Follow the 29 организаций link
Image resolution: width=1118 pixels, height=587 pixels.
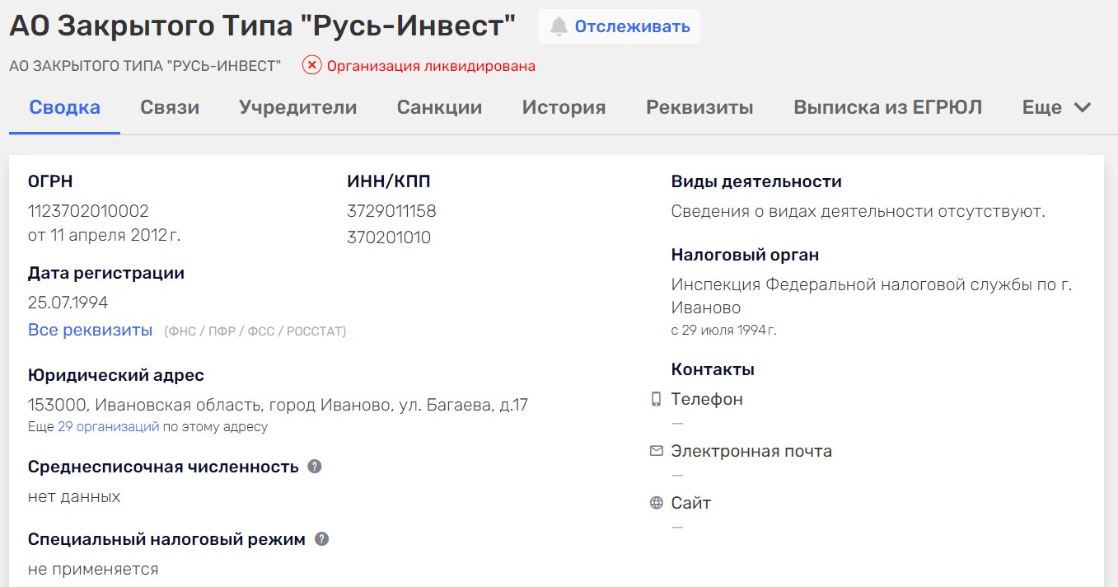(108, 427)
